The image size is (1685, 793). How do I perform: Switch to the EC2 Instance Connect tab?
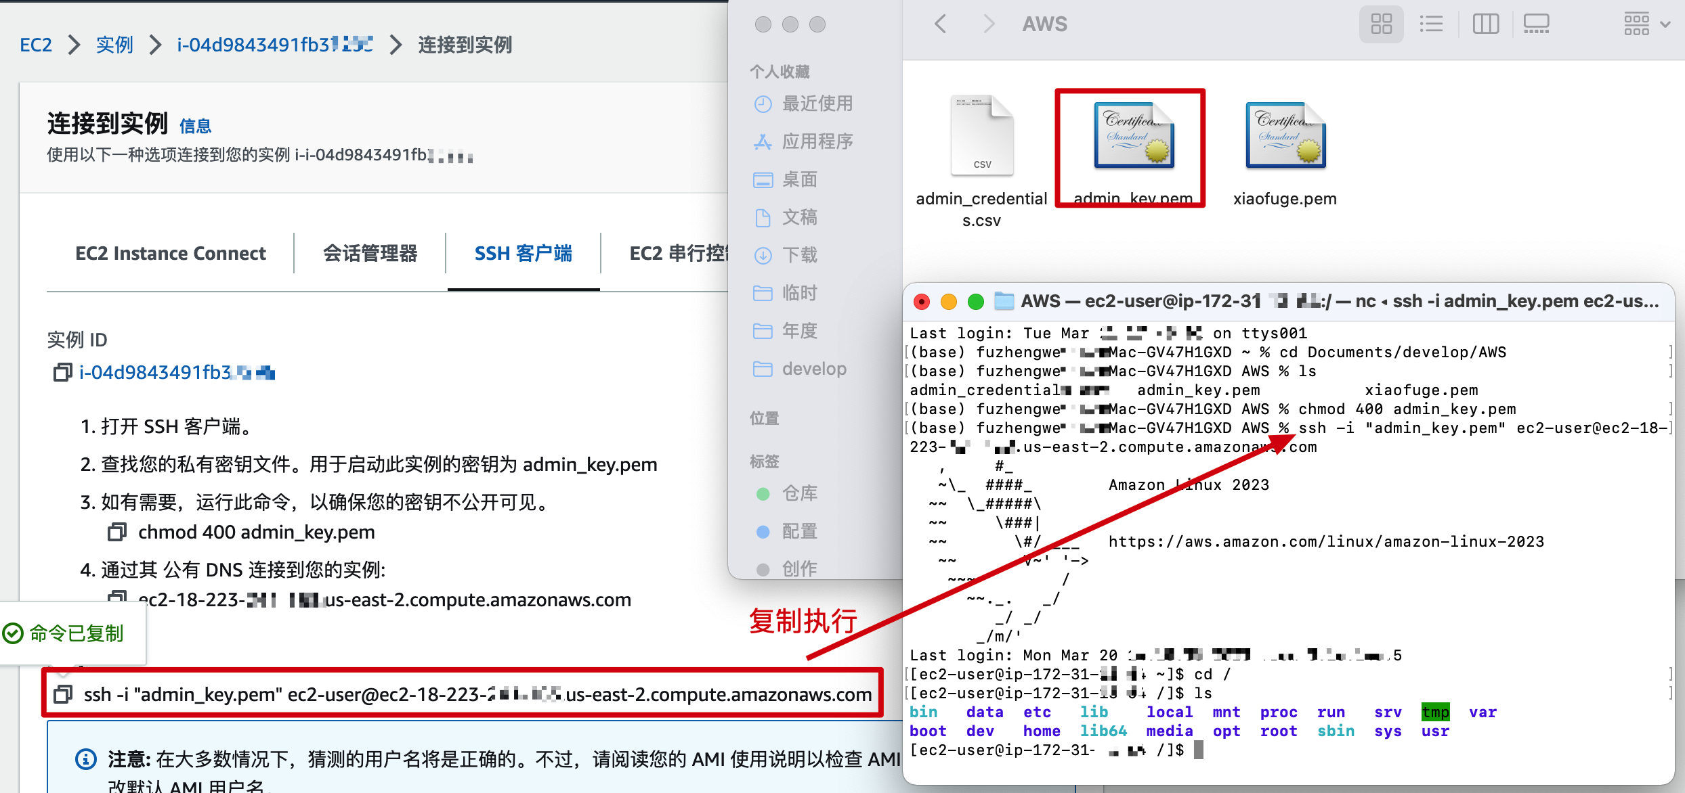point(171,253)
